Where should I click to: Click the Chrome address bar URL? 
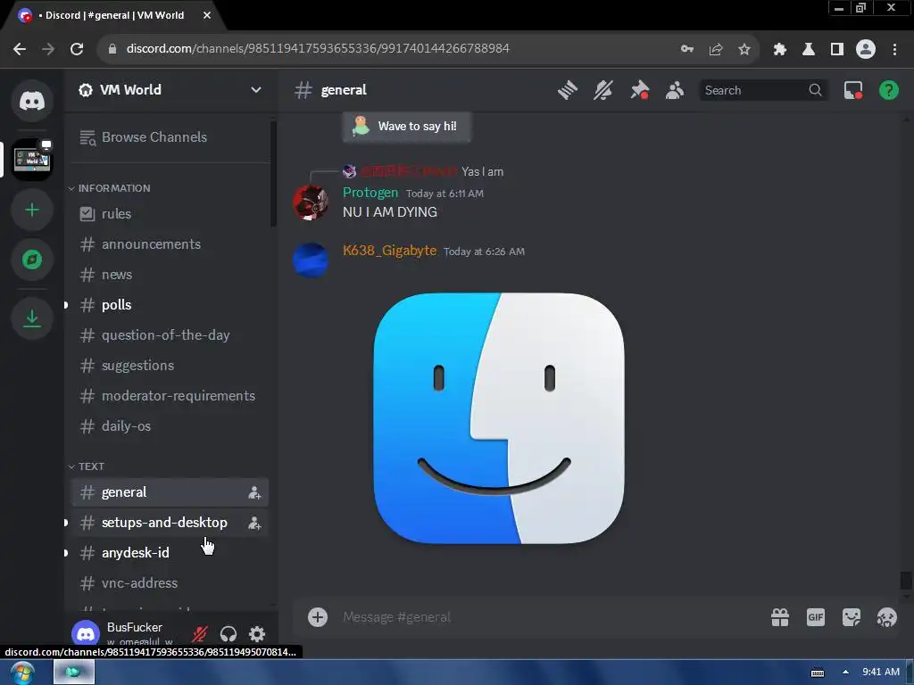pos(318,49)
